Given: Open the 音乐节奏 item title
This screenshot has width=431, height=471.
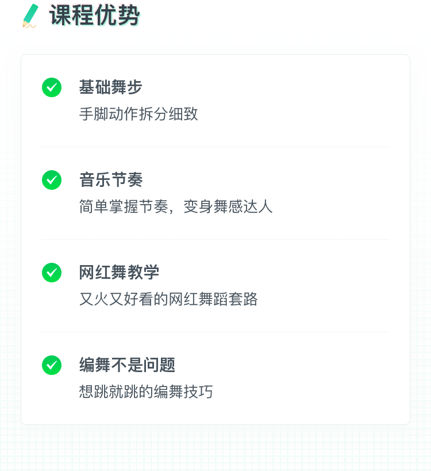Looking at the screenshot, I should (x=110, y=180).
